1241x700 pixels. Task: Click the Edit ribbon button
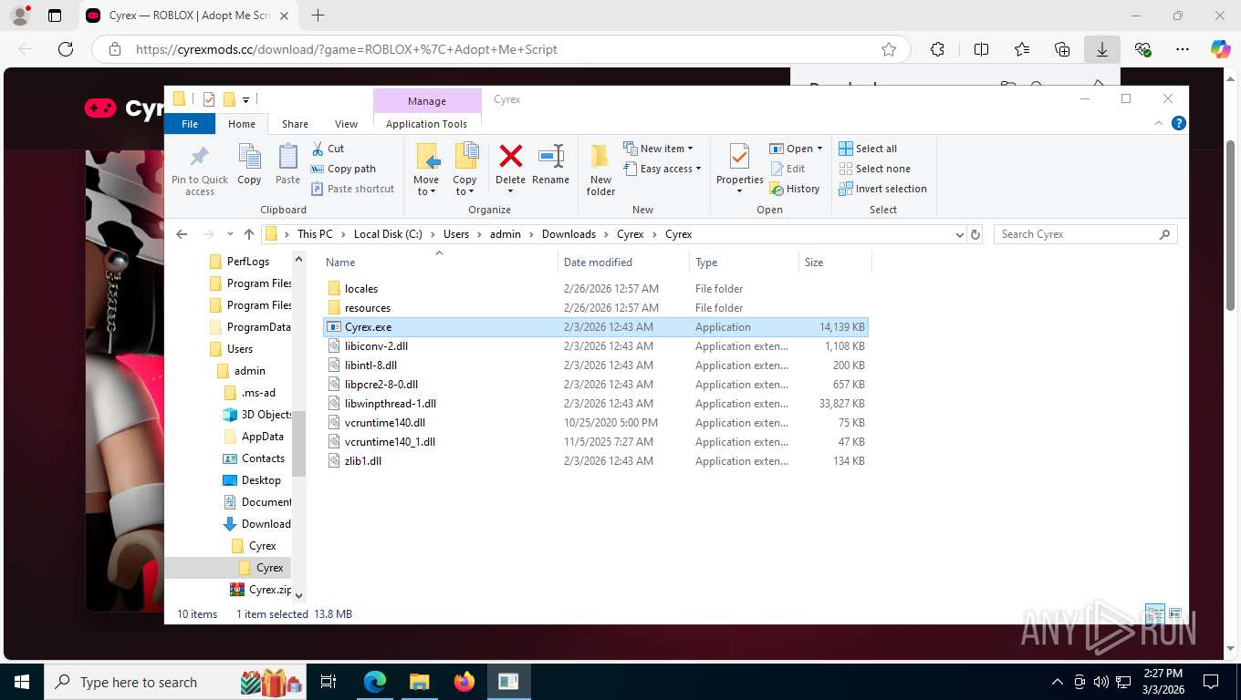click(787, 169)
